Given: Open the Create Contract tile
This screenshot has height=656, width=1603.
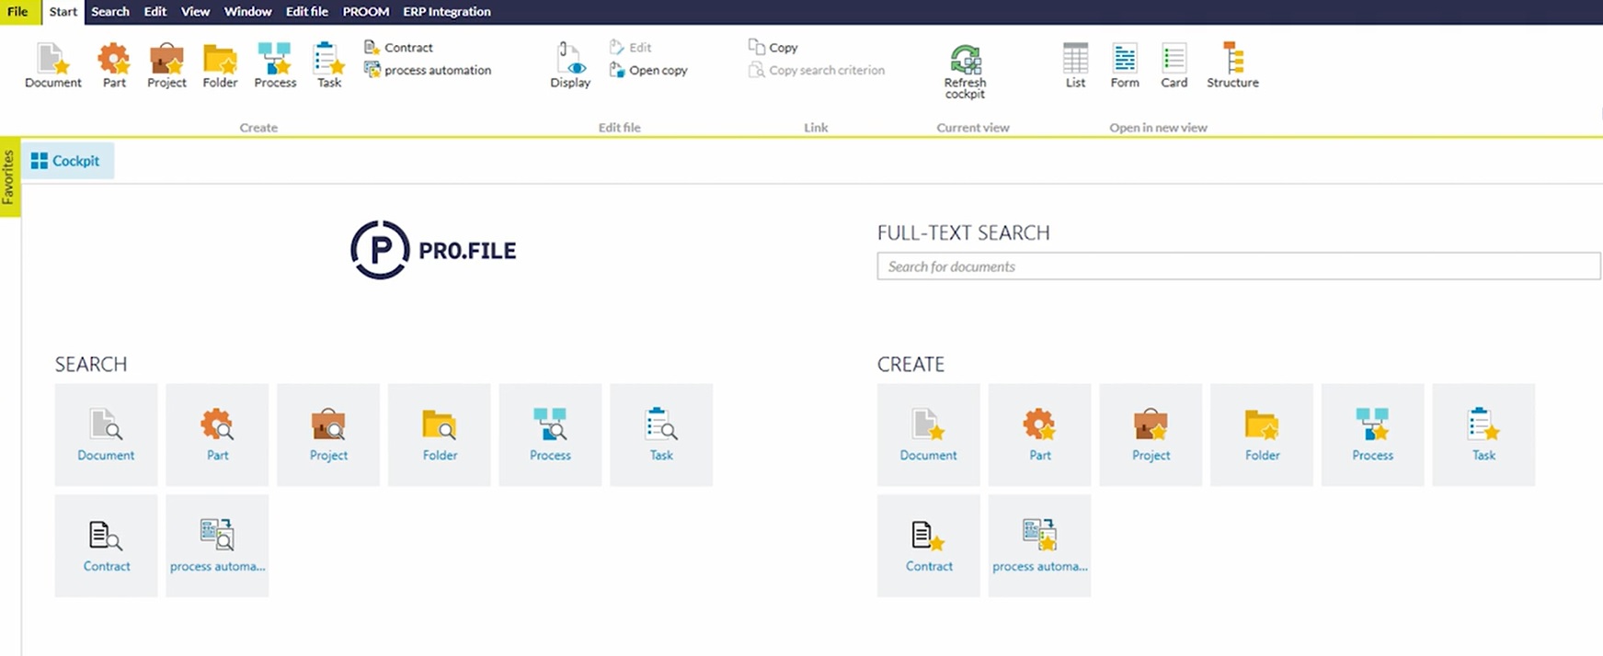Looking at the screenshot, I should coord(929,546).
